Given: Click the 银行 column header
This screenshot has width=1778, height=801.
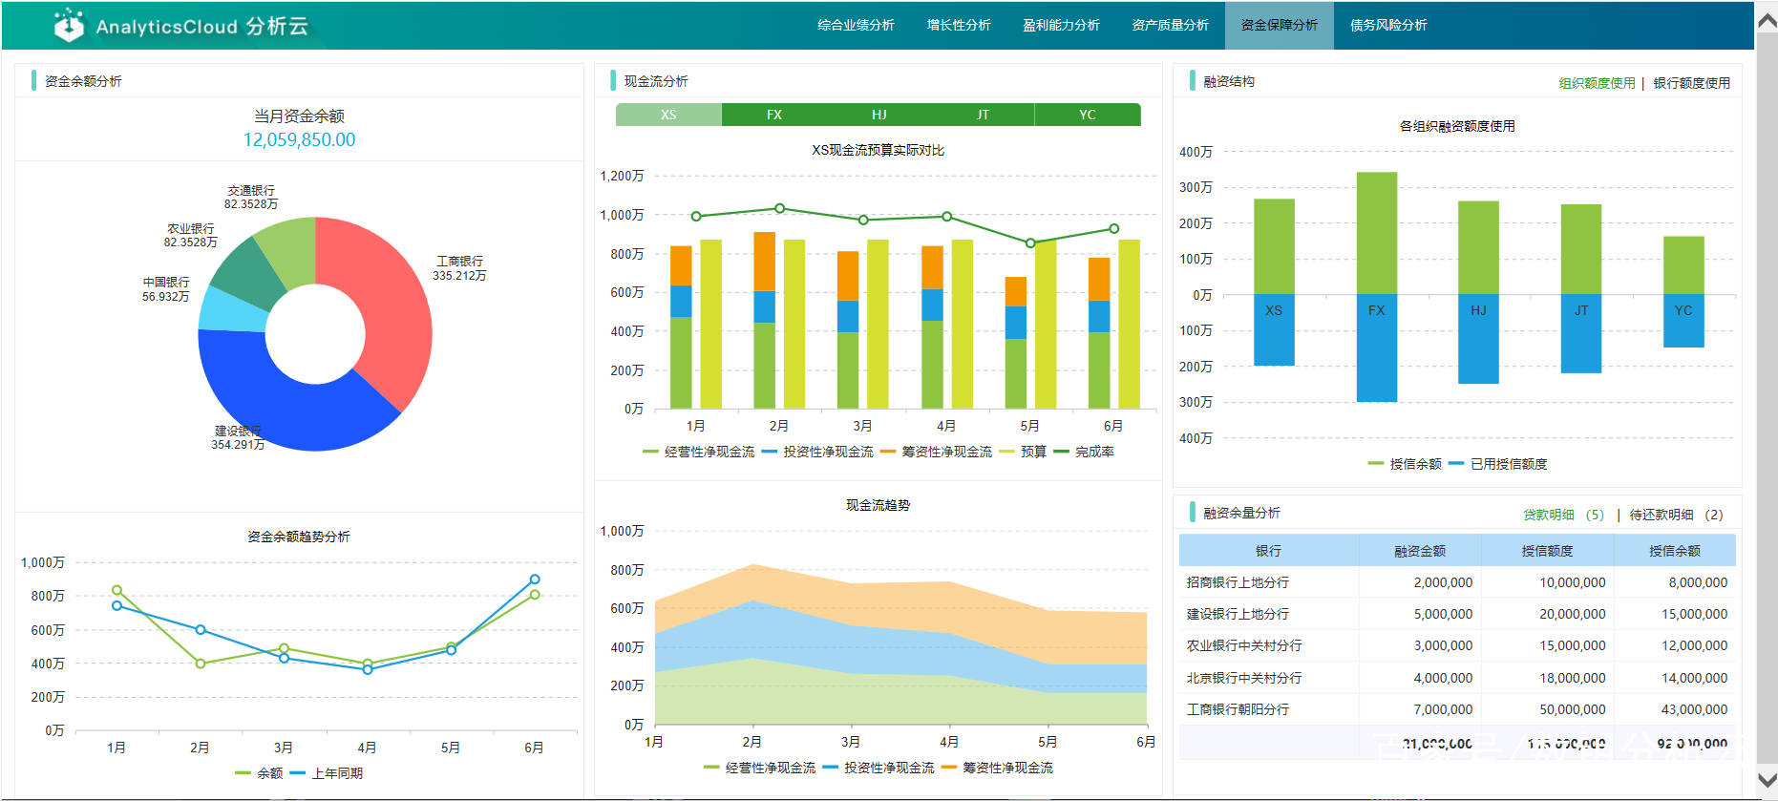Looking at the screenshot, I should pyautogui.click(x=1269, y=551).
